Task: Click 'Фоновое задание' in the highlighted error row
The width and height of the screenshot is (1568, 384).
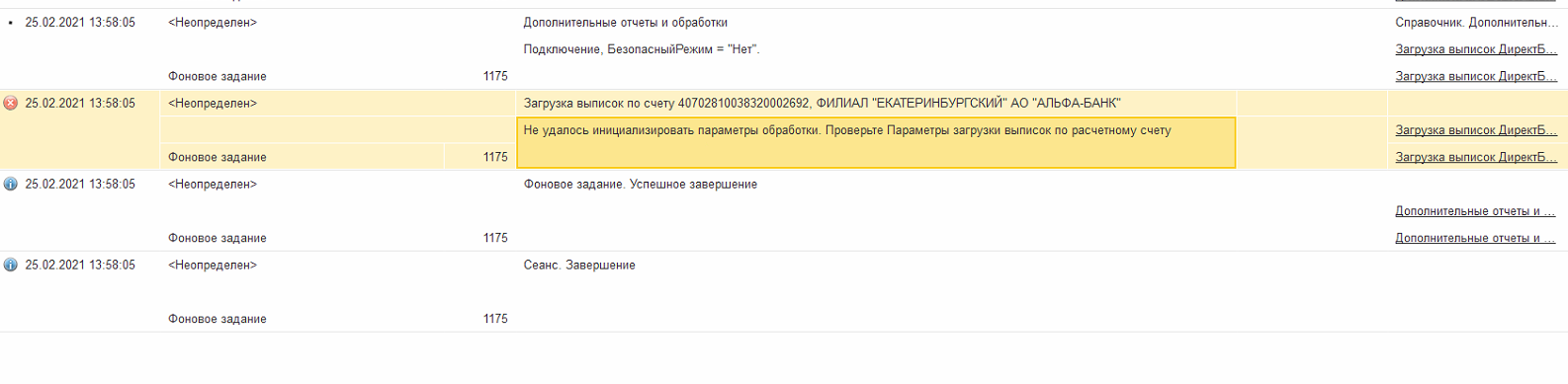Action: [218, 157]
